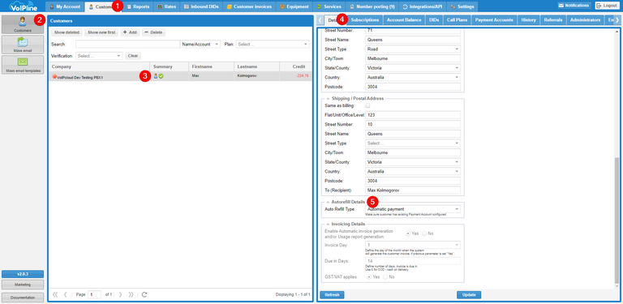Screen dimensions: 623x304
Task: Collapse Invoicing Details section
Action: coord(328,224)
